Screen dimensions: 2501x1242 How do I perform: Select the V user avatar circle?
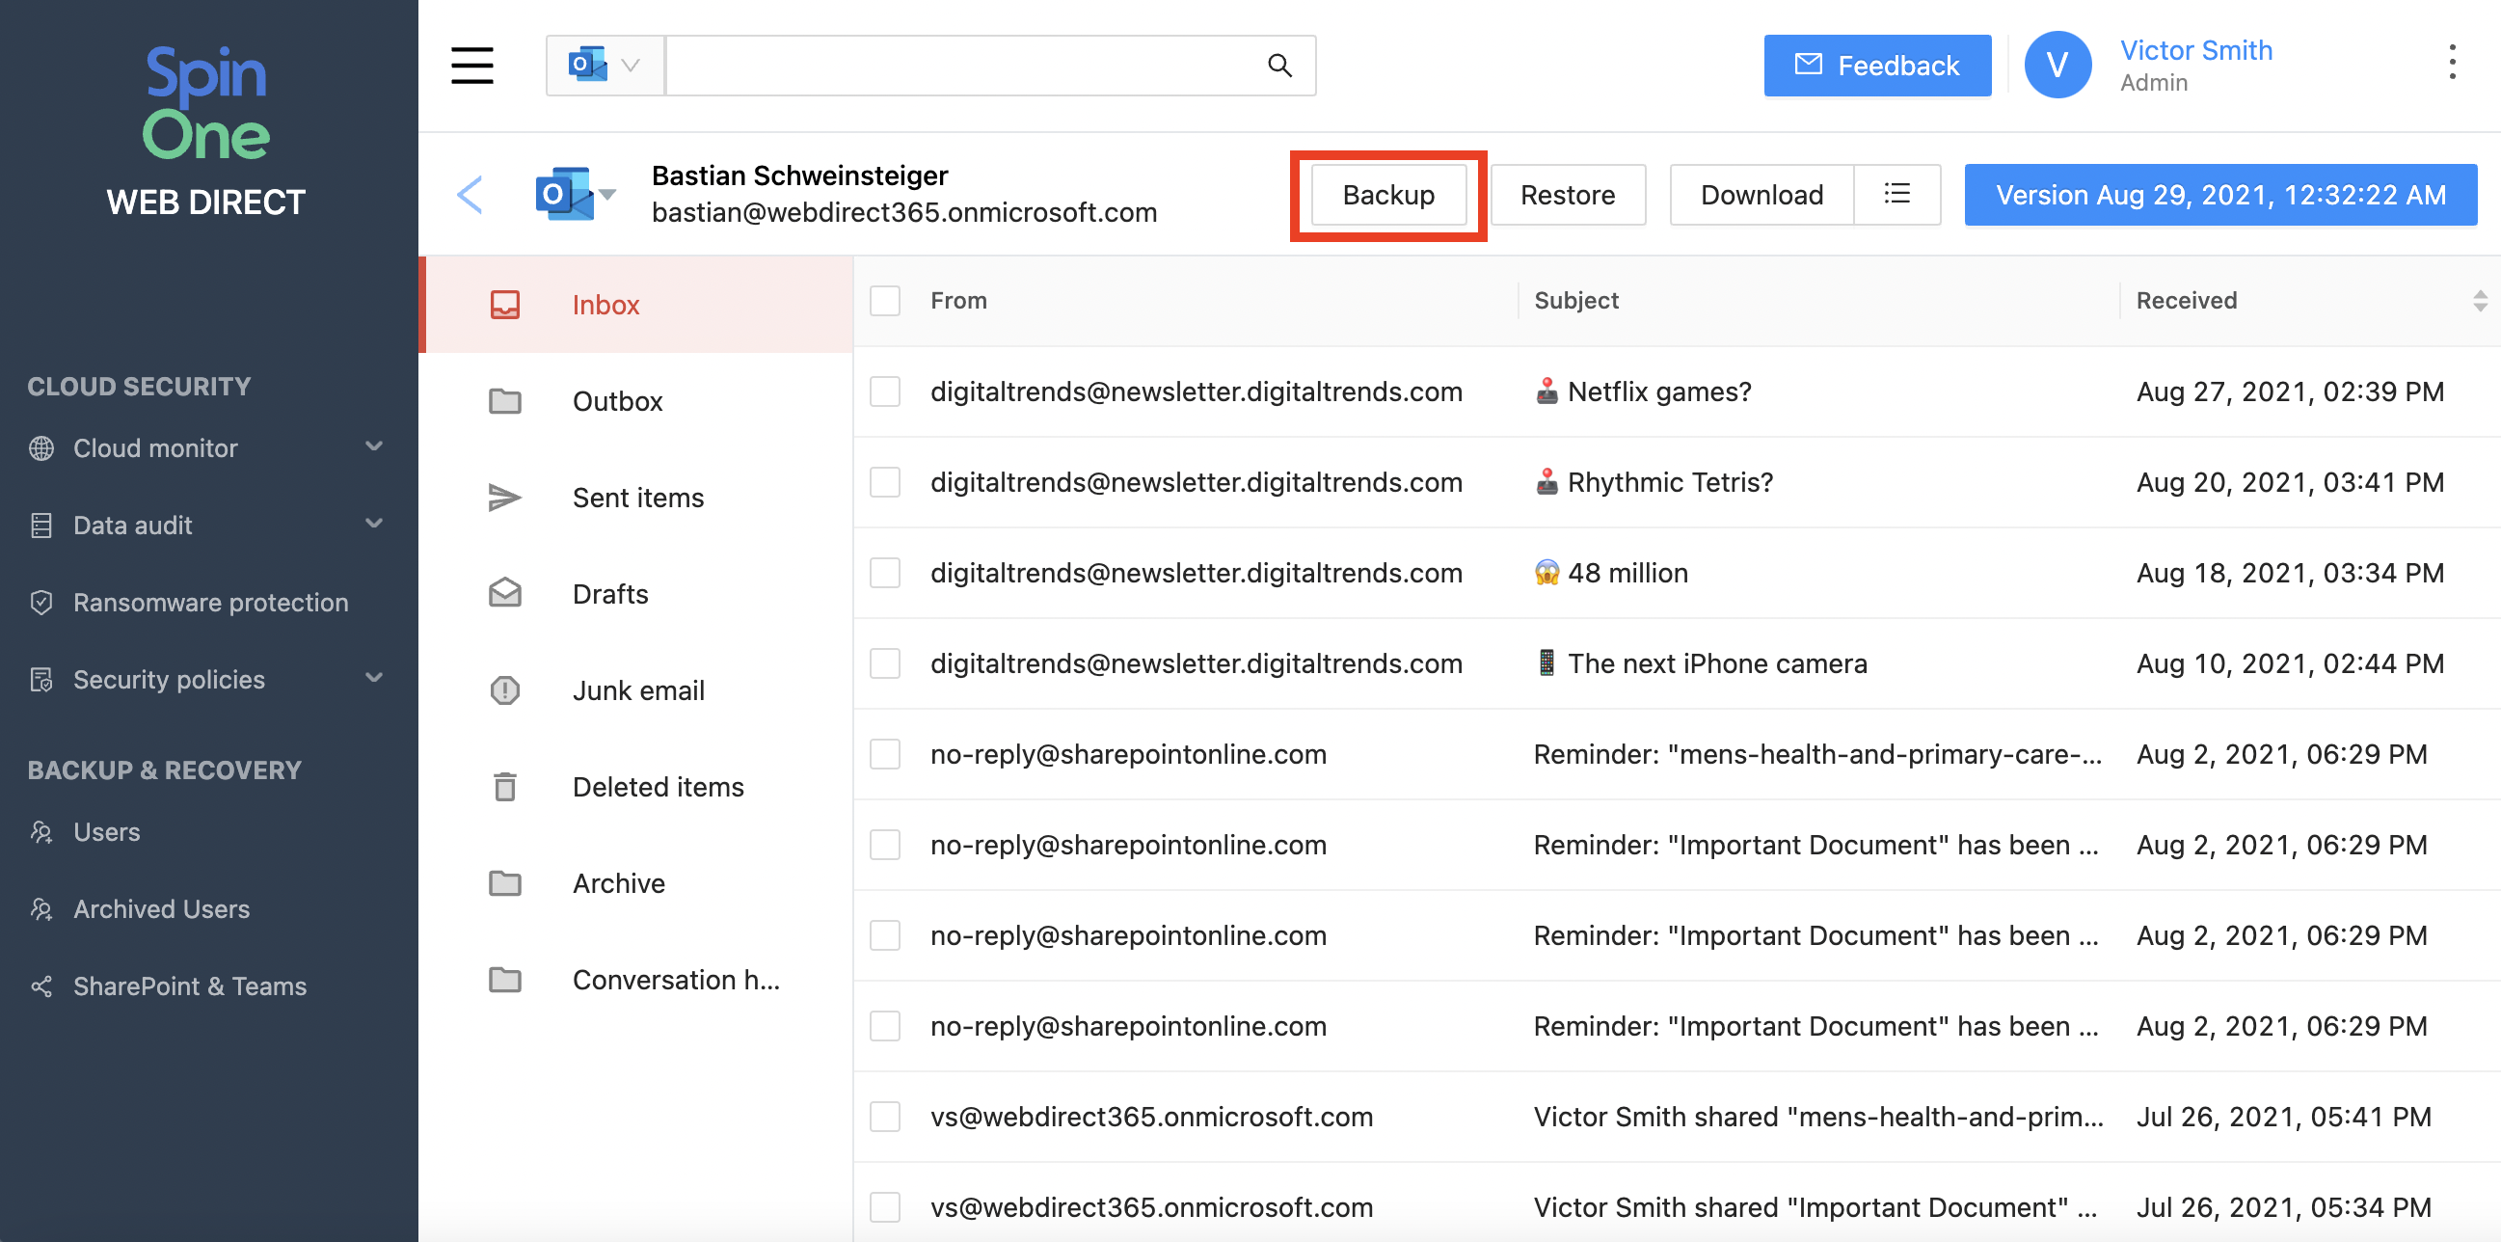tap(2057, 65)
